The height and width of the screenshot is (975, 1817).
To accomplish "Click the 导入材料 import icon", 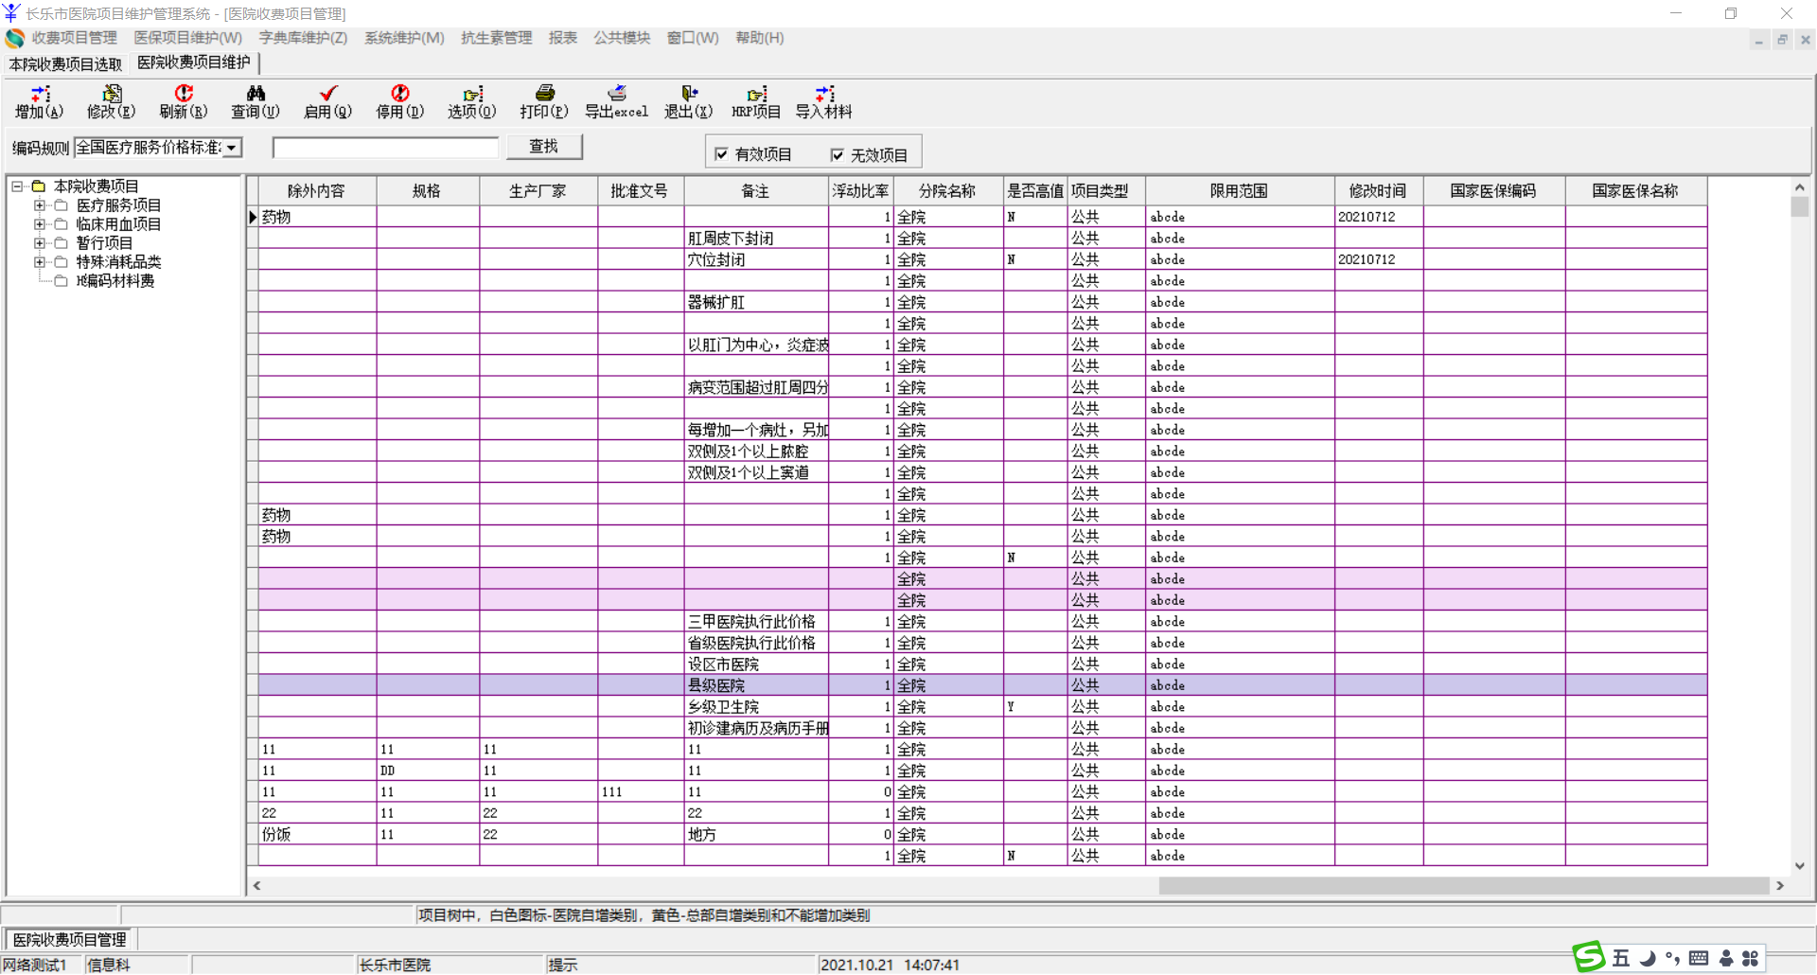I will (824, 94).
